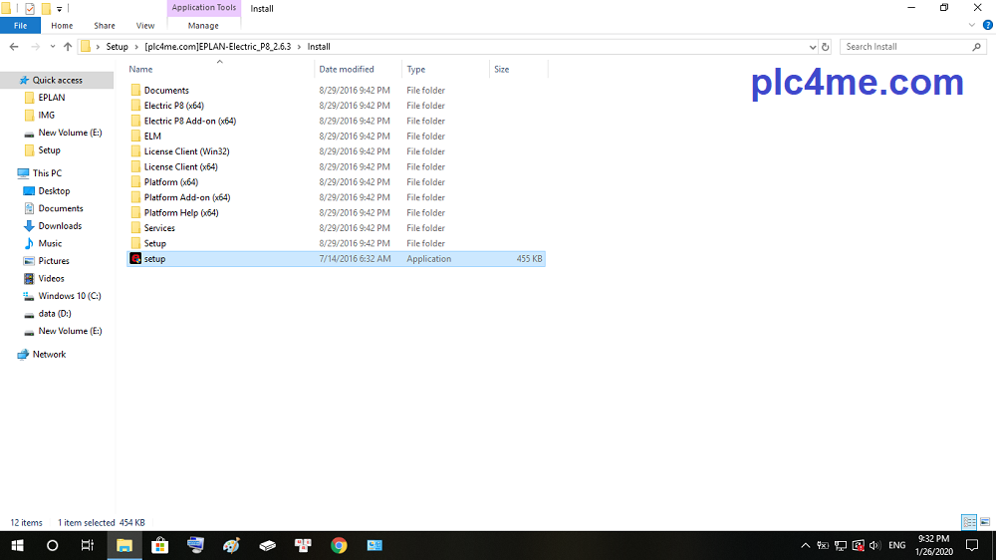Open the File menu tab
The width and height of the screenshot is (996, 560).
point(20,26)
